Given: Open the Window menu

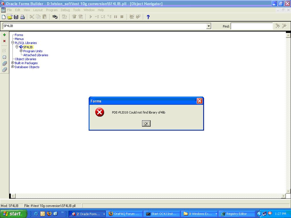Looking at the screenshot, I should 89,10.
